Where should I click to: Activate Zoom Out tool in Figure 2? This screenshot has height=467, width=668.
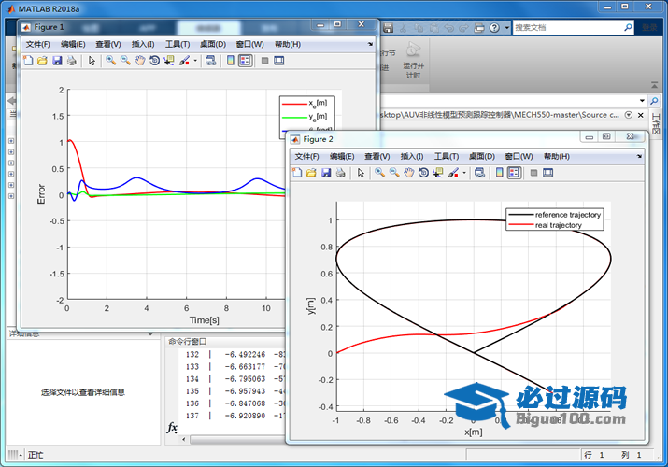pyautogui.click(x=394, y=173)
